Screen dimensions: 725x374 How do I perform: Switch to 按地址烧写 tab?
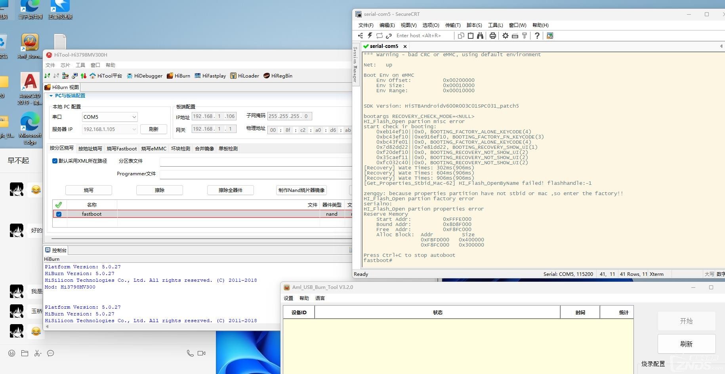[x=90, y=148]
